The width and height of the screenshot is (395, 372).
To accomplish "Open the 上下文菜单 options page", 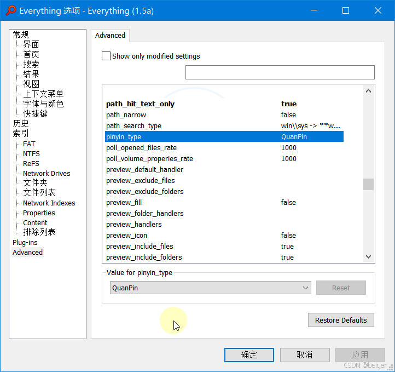I will tap(43, 94).
